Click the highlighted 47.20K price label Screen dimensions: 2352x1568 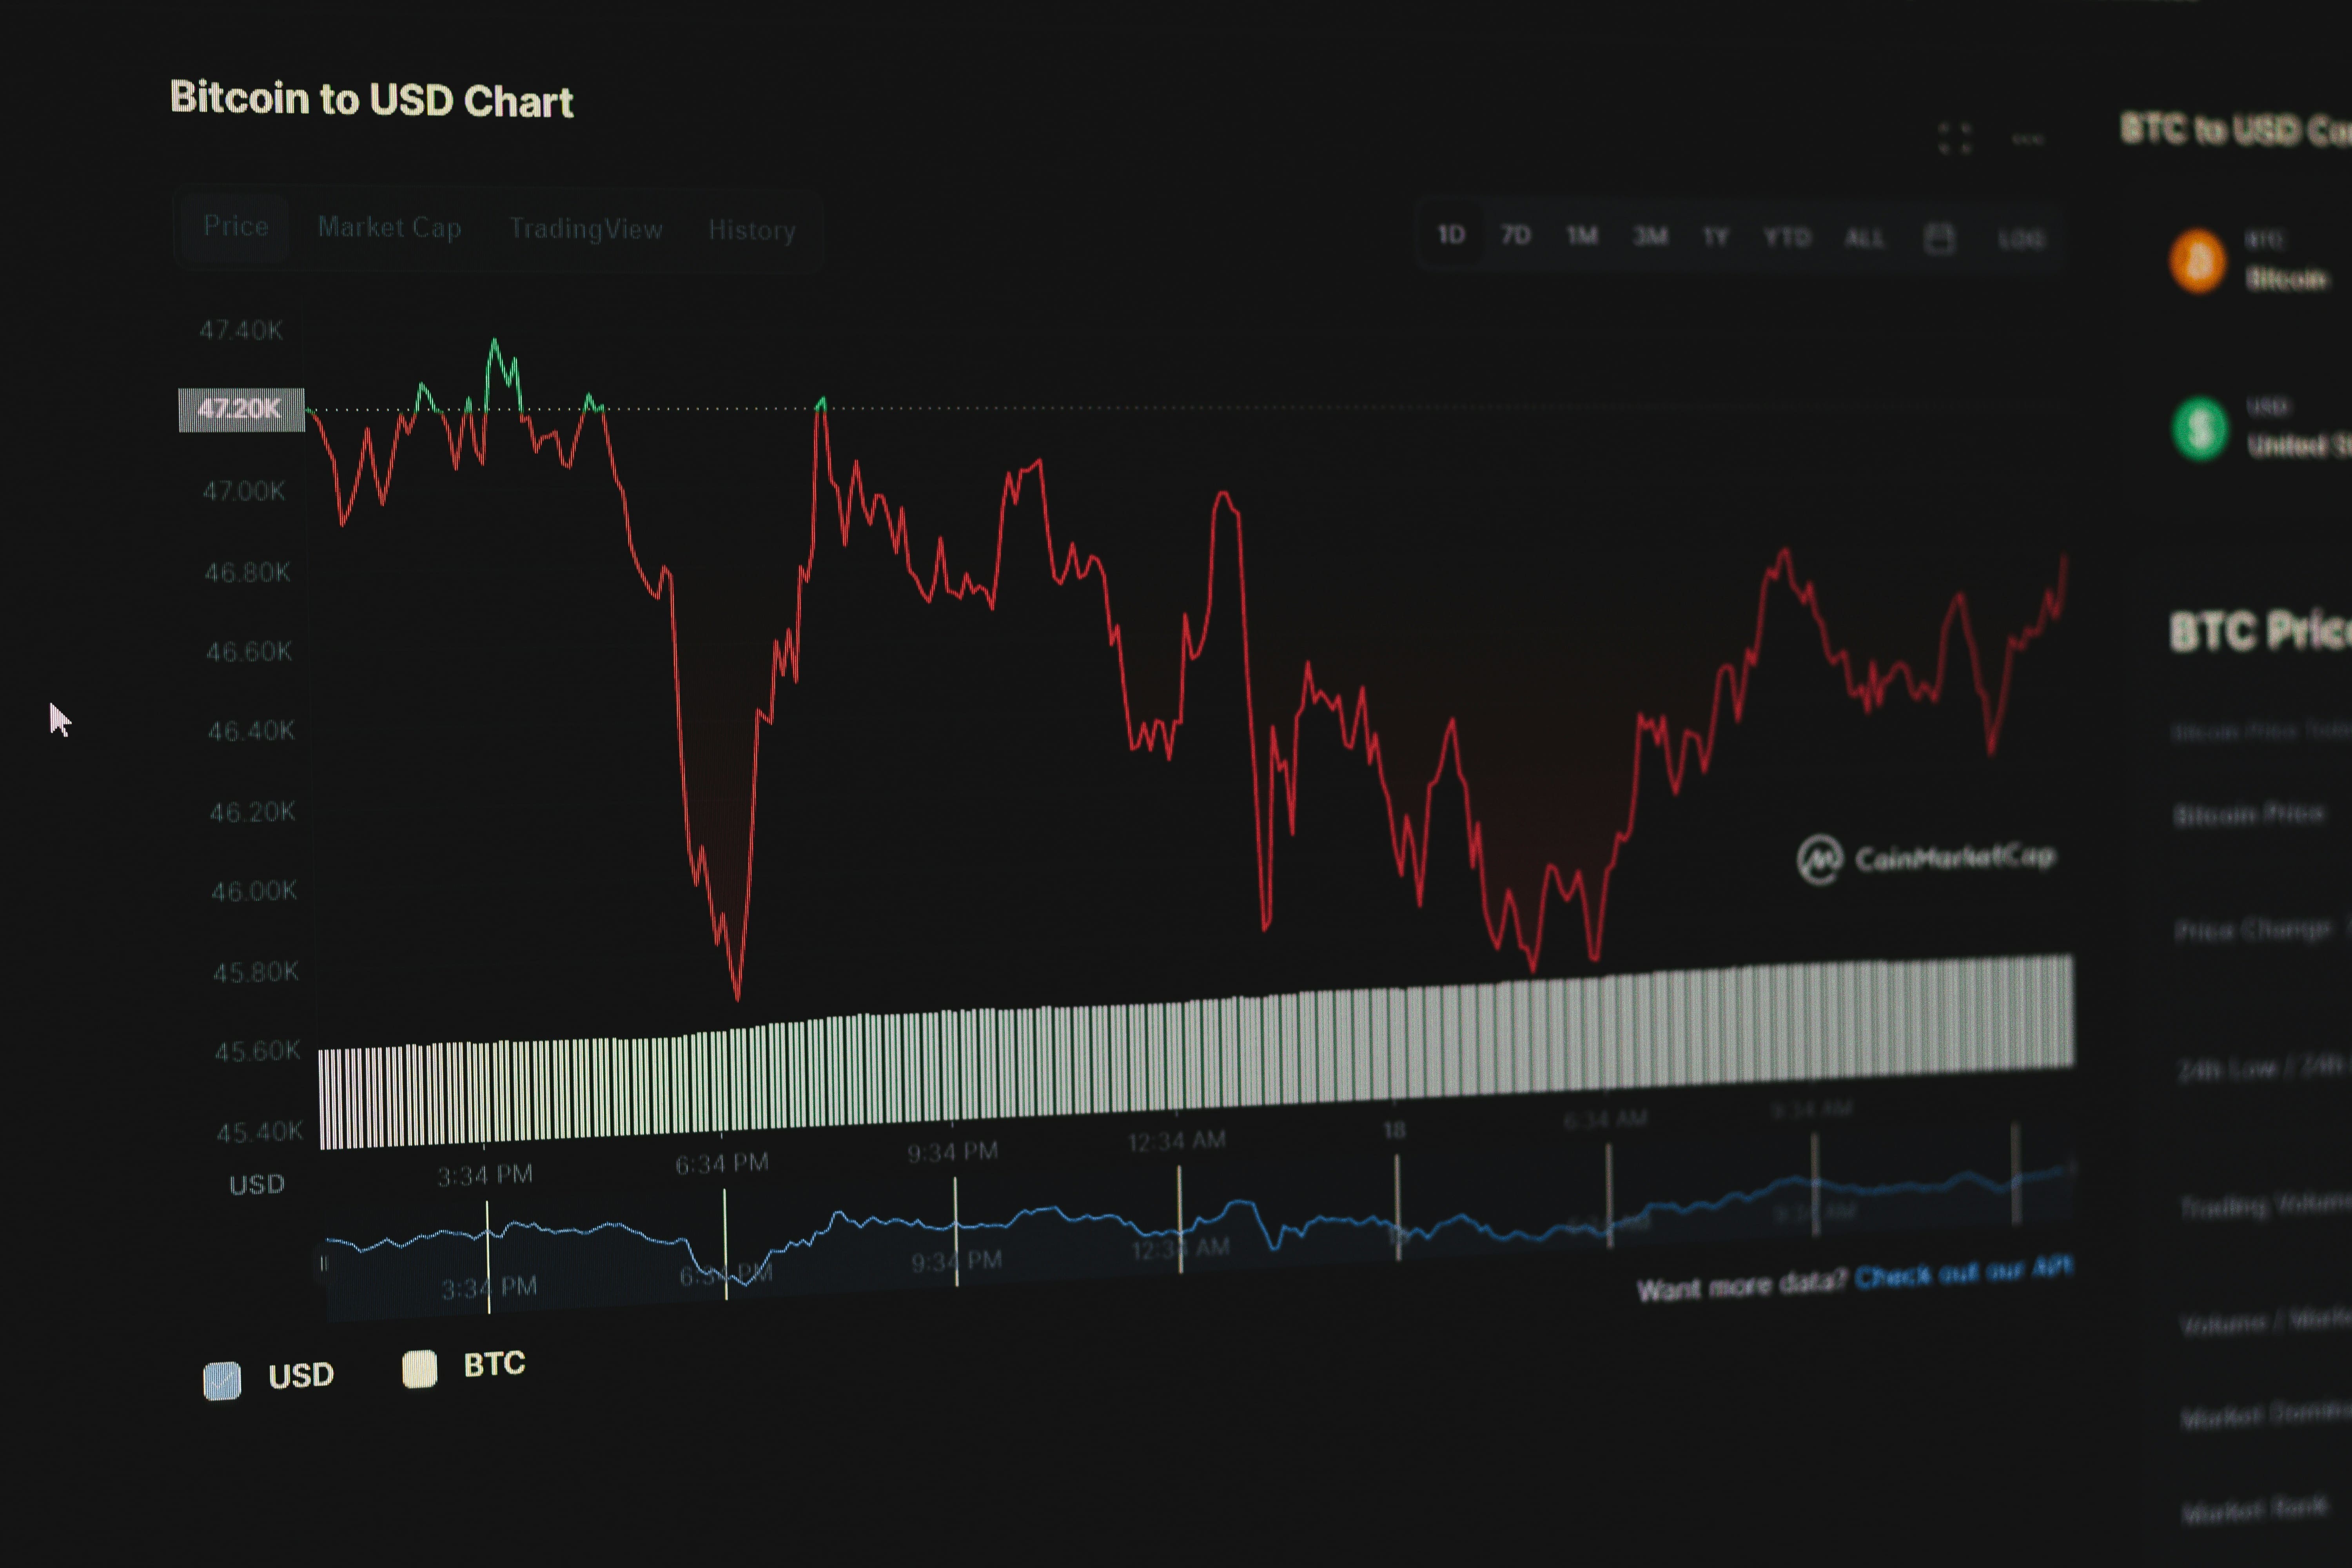(241, 408)
